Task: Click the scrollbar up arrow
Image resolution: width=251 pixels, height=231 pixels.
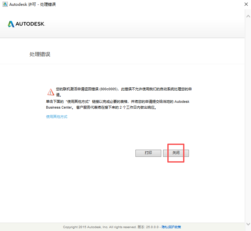Action: click(248, 16)
